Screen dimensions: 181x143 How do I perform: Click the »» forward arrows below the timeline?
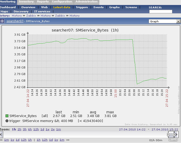pyautogui.click(x=68, y=140)
